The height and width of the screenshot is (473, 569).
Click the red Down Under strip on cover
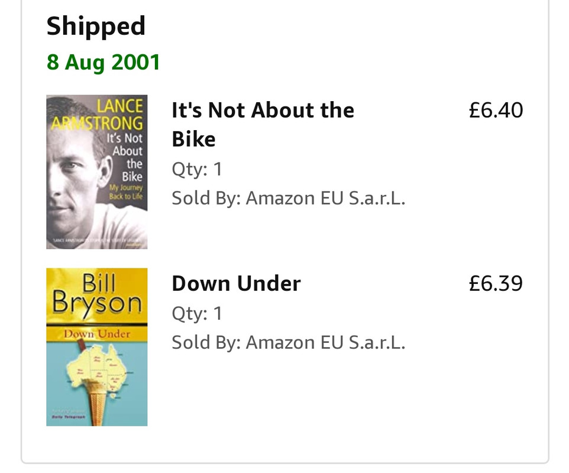point(96,334)
